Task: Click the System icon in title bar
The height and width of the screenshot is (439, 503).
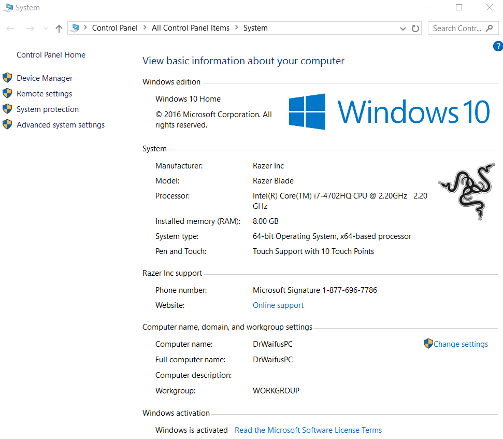Action: click(x=8, y=7)
